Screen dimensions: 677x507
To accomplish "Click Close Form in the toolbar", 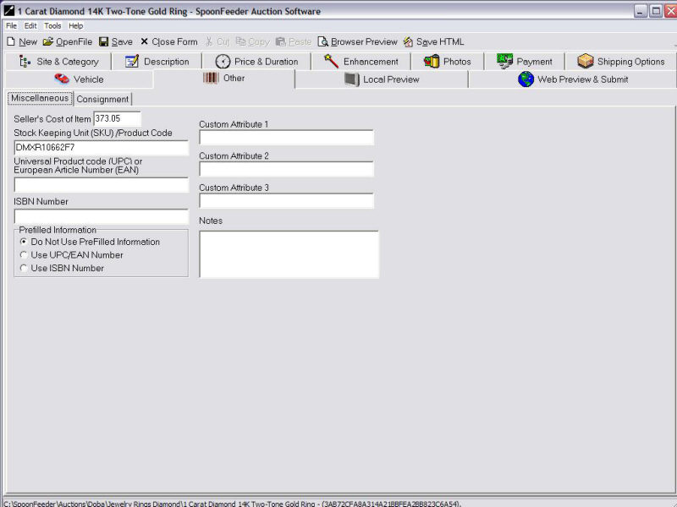I will tap(174, 41).
